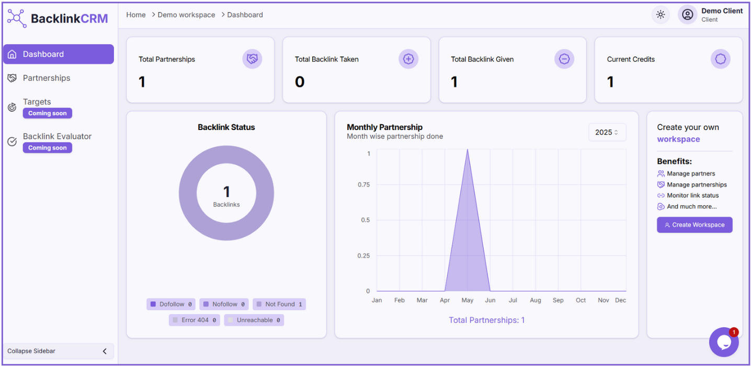This screenshot has width=751, height=366.
Task: Click the BacklinkCRM logo icon
Action: tap(16, 18)
